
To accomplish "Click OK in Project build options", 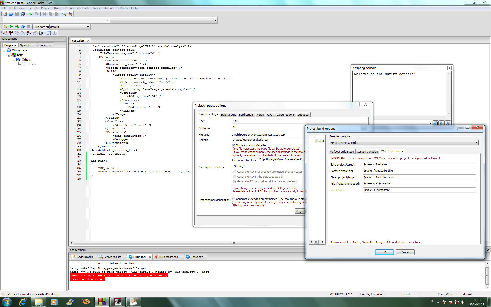I will click(x=384, y=252).
